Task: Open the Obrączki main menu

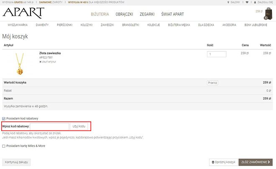Action: tap(124, 14)
